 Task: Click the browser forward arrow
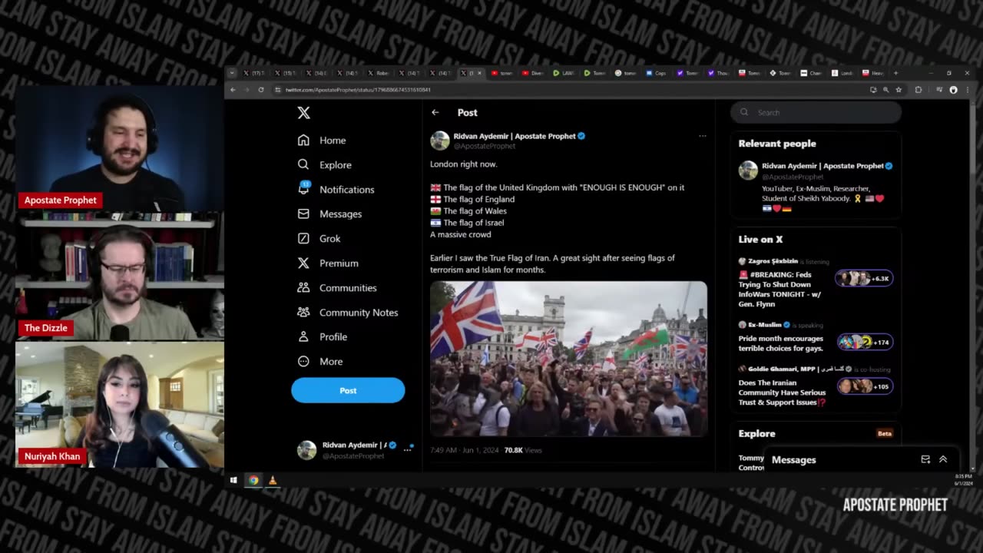pos(247,90)
